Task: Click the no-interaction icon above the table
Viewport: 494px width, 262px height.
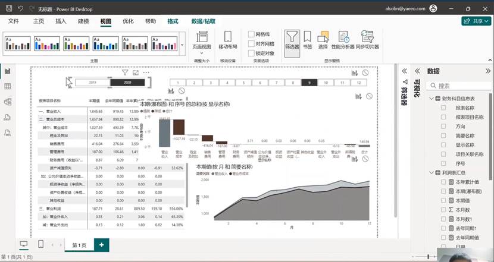Action: [182, 91]
